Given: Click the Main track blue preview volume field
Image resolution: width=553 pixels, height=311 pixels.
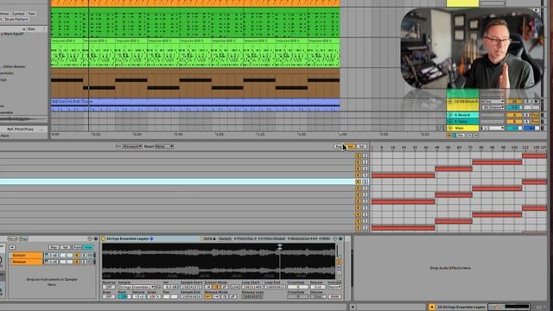Looking at the screenshot, I should 531,128.
